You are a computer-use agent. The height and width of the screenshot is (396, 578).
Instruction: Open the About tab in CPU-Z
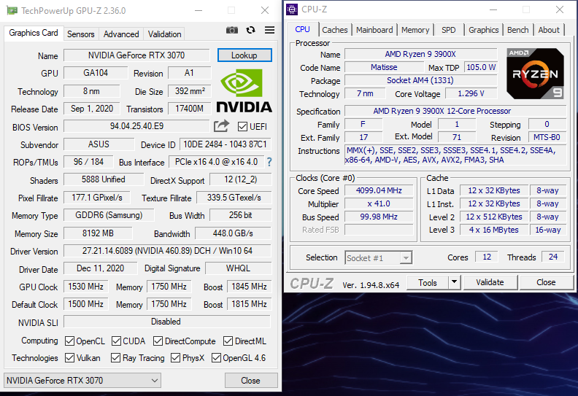pos(549,30)
